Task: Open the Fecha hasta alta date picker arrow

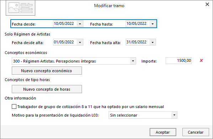Action: (152, 42)
